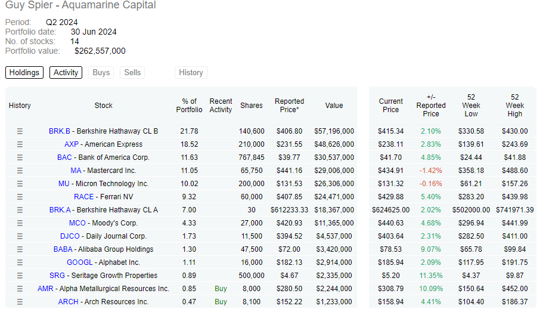Open history icon for American Express row
This screenshot has width=549, height=312.
point(20,144)
